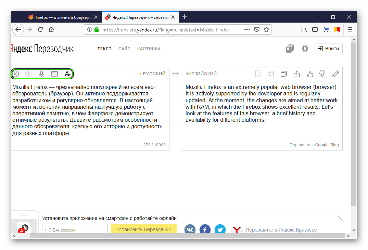Click the Установить Переводчик button
The height and width of the screenshot is (250, 368).
point(144,229)
